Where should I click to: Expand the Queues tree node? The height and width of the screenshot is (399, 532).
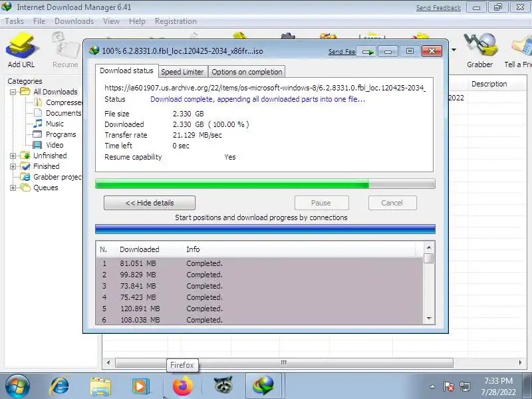13,188
